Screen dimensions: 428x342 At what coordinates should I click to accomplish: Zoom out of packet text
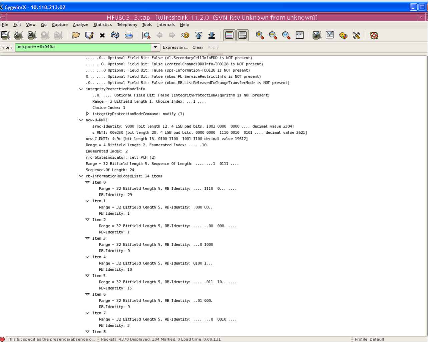(x=273, y=35)
